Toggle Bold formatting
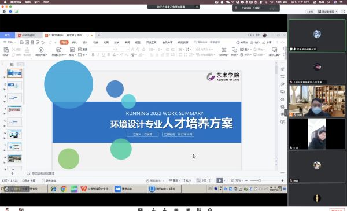 (93, 55)
